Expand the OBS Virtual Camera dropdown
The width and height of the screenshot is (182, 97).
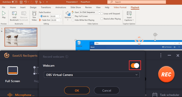point(92,75)
